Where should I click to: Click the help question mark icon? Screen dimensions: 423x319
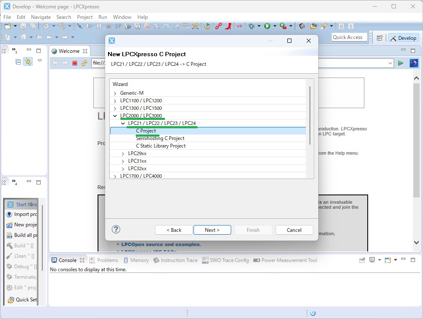116,229
